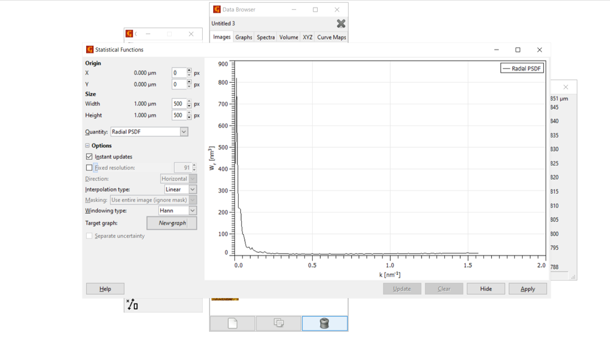Switch to the Graphs tab
610x344 pixels.
[x=243, y=37]
